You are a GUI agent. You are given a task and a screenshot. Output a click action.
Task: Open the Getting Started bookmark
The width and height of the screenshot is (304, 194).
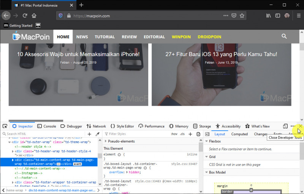click(18, 25)
